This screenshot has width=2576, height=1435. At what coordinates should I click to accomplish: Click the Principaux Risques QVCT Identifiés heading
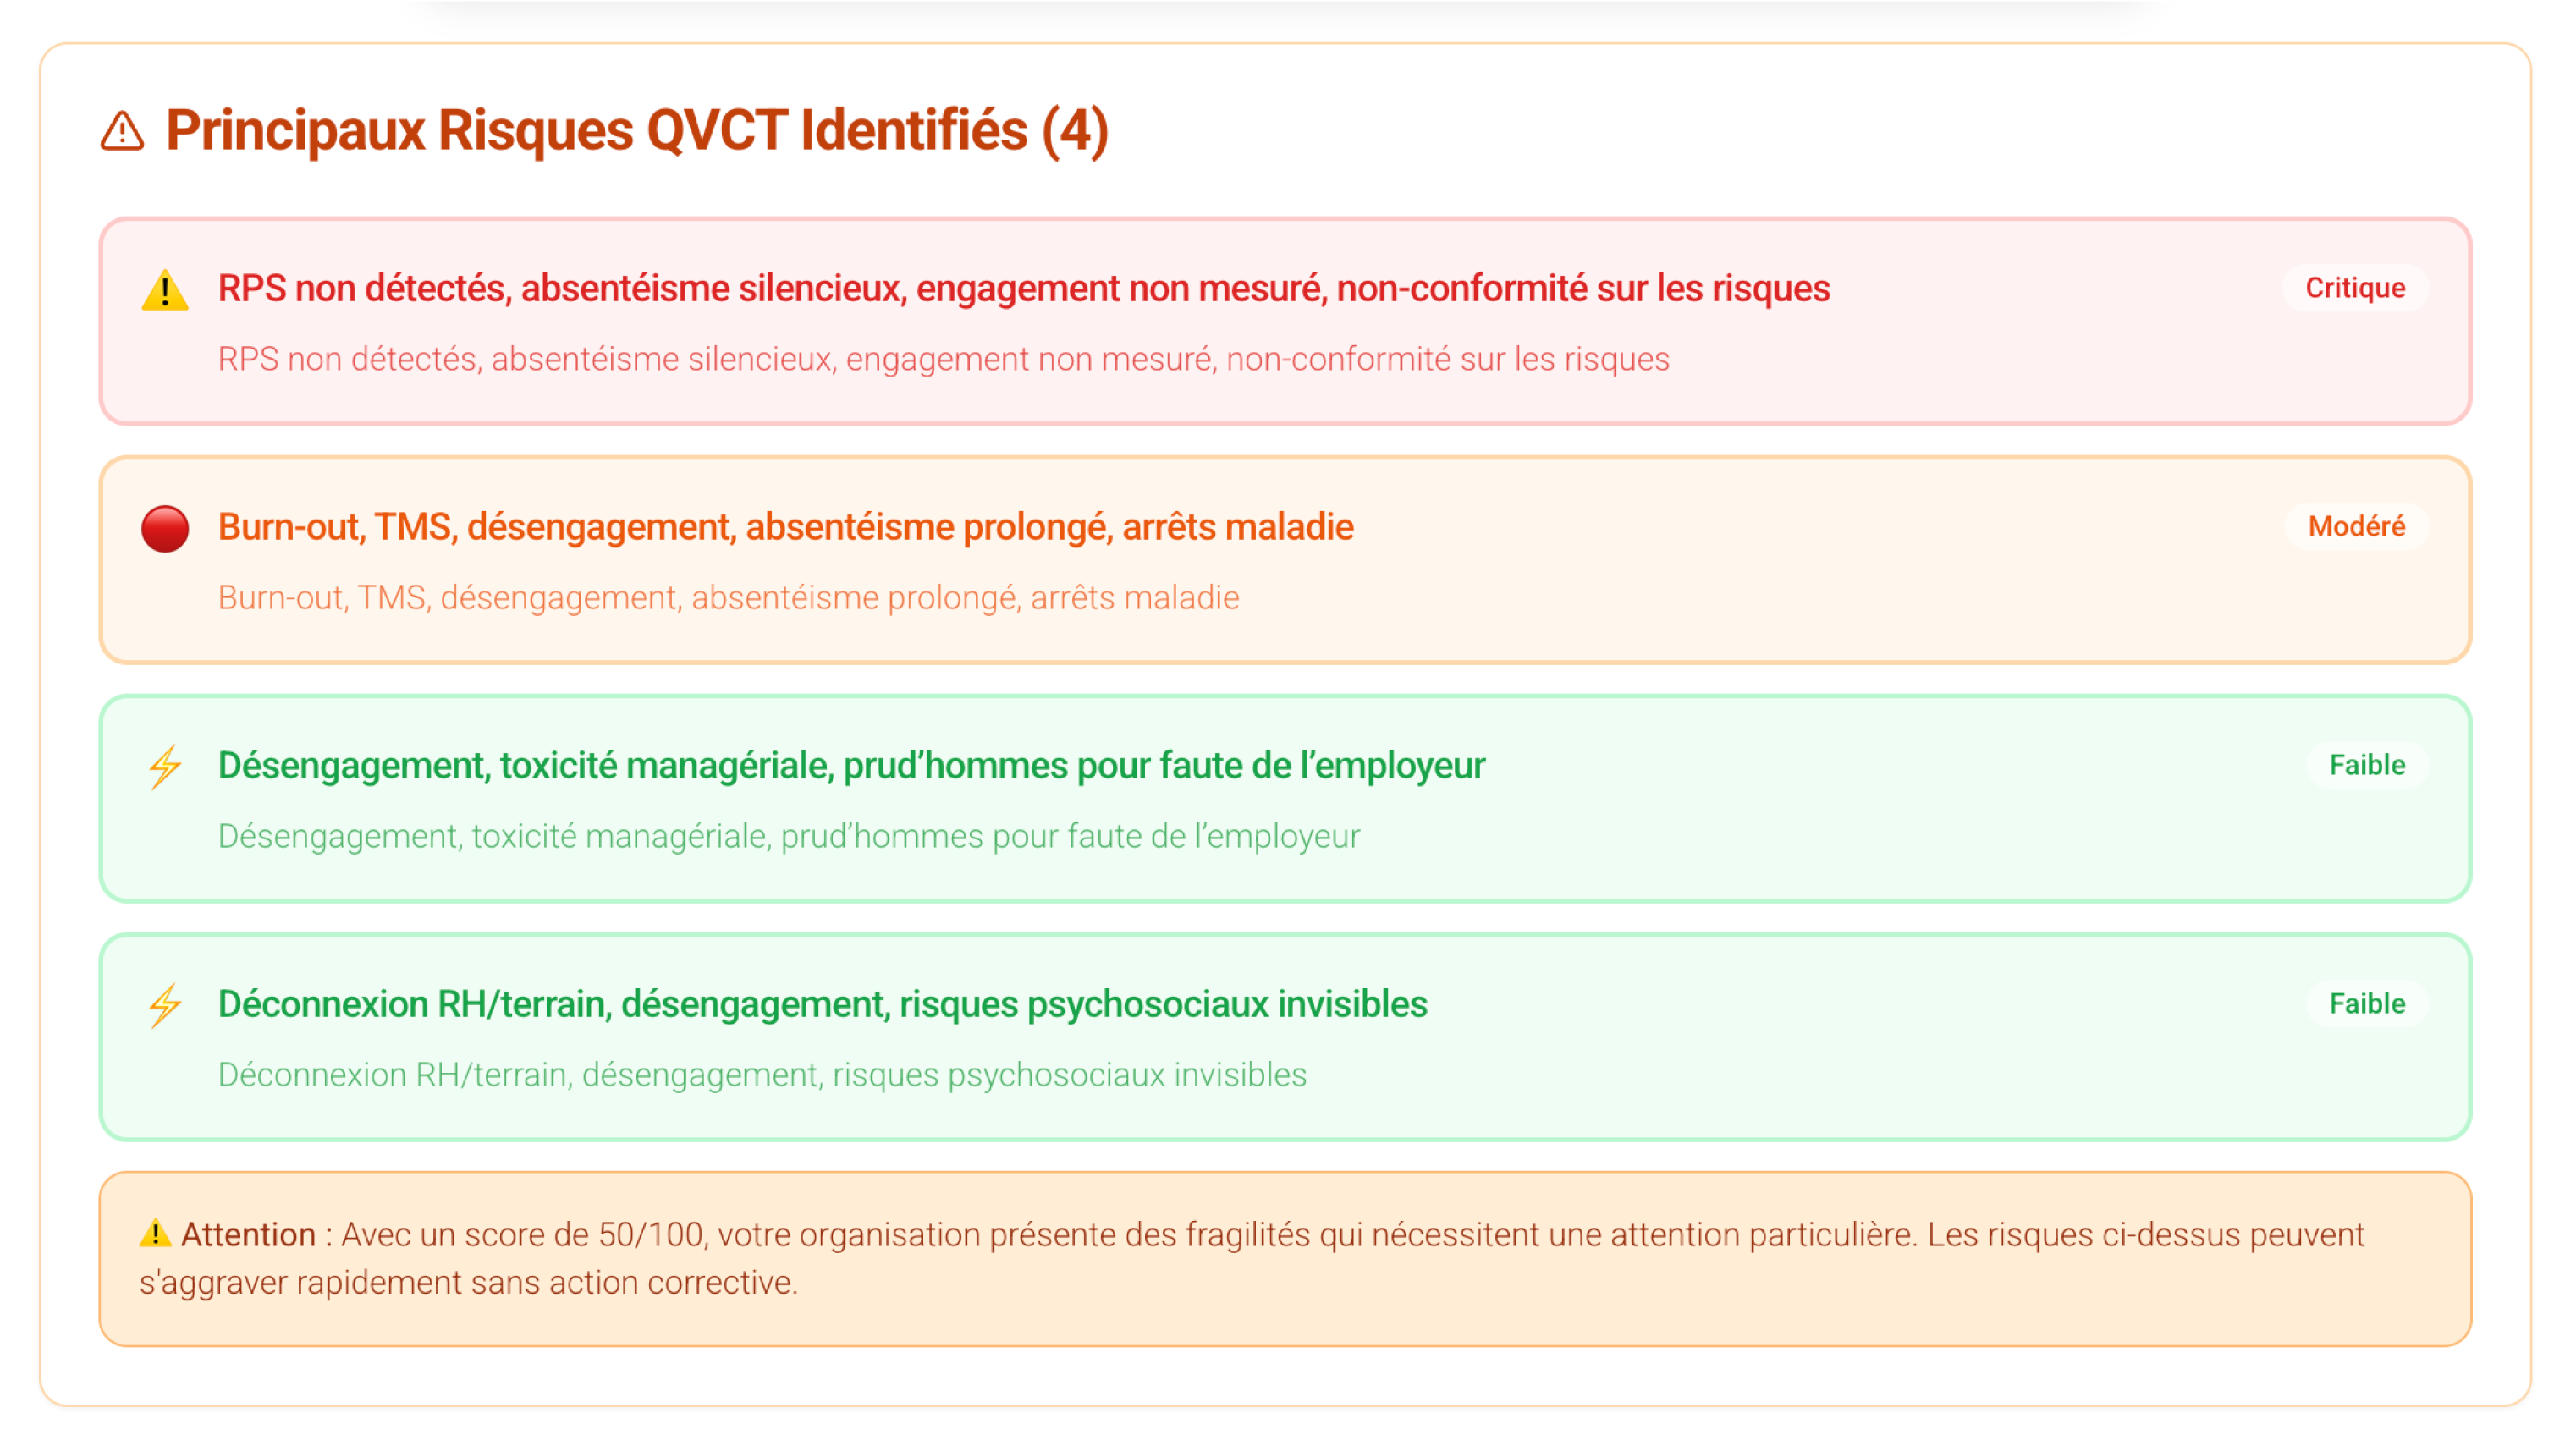(x=637, y=131)
